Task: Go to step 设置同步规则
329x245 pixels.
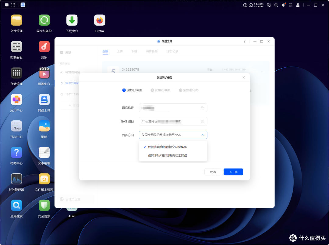Action: [x=132, y=90]
